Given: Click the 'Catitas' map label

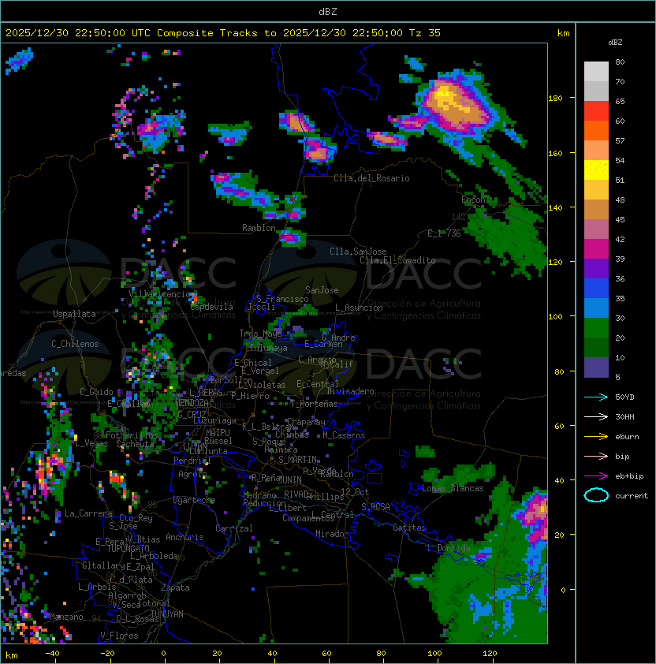Looking at the screenshot, I should point(409,528).
